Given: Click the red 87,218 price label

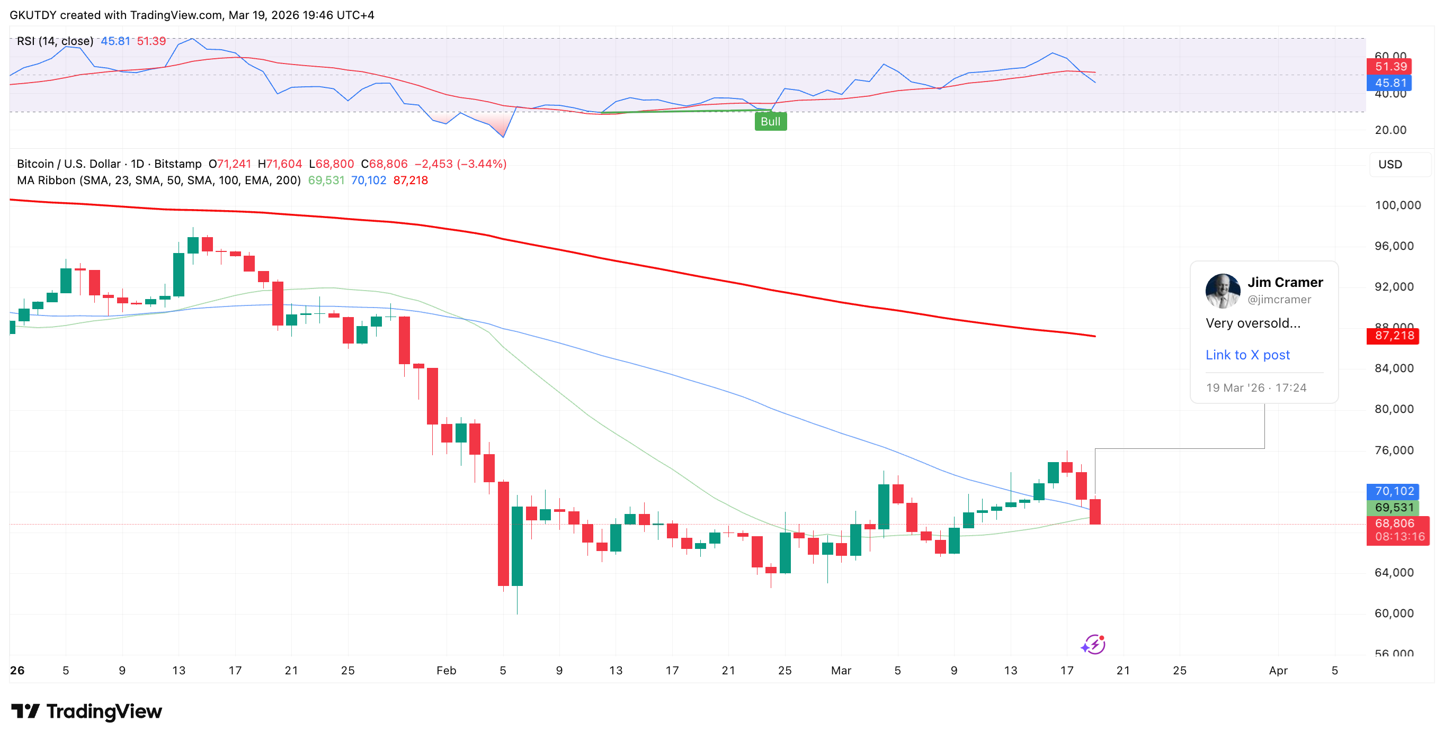Looking at the screenshot, I should coord(1394,336).
